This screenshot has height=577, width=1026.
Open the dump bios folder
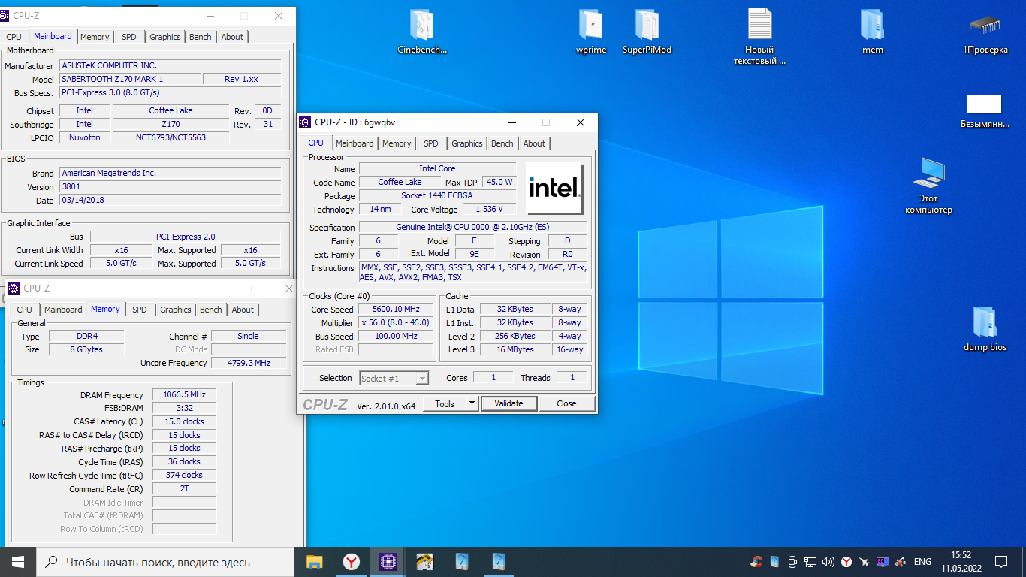pos(985,328)
